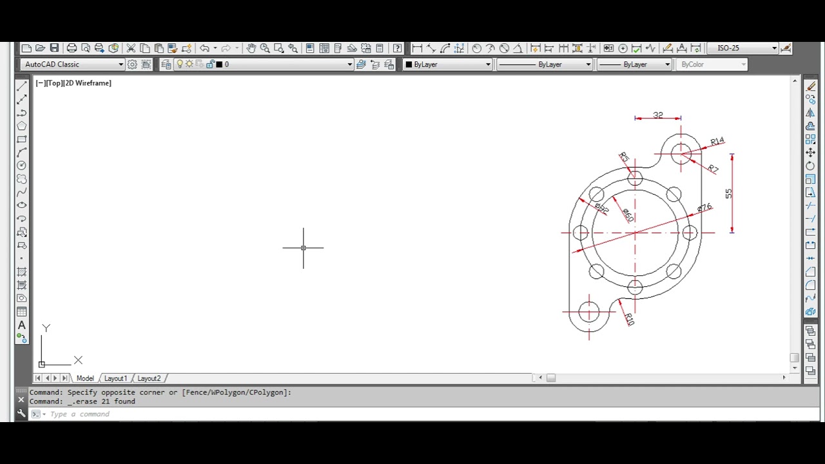Open the Help question mark icon
This screenshot has height=464, width=825.
pos(397,48)
